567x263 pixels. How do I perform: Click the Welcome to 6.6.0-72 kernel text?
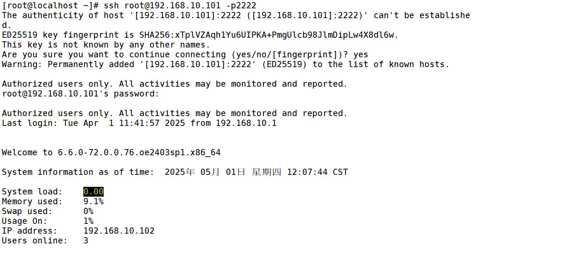coord(111,153)
